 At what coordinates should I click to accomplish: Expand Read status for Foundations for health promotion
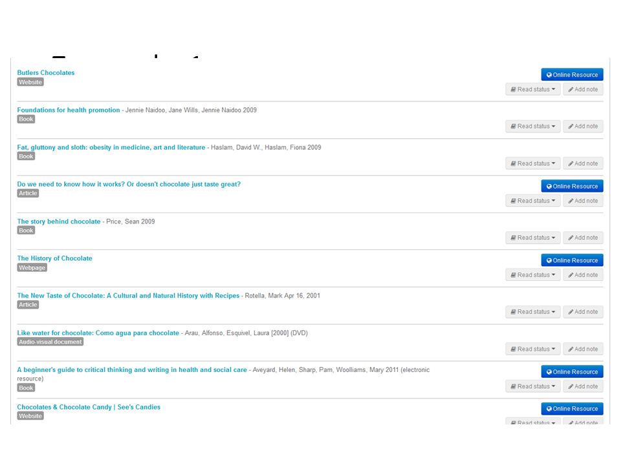tap(532, 127)
